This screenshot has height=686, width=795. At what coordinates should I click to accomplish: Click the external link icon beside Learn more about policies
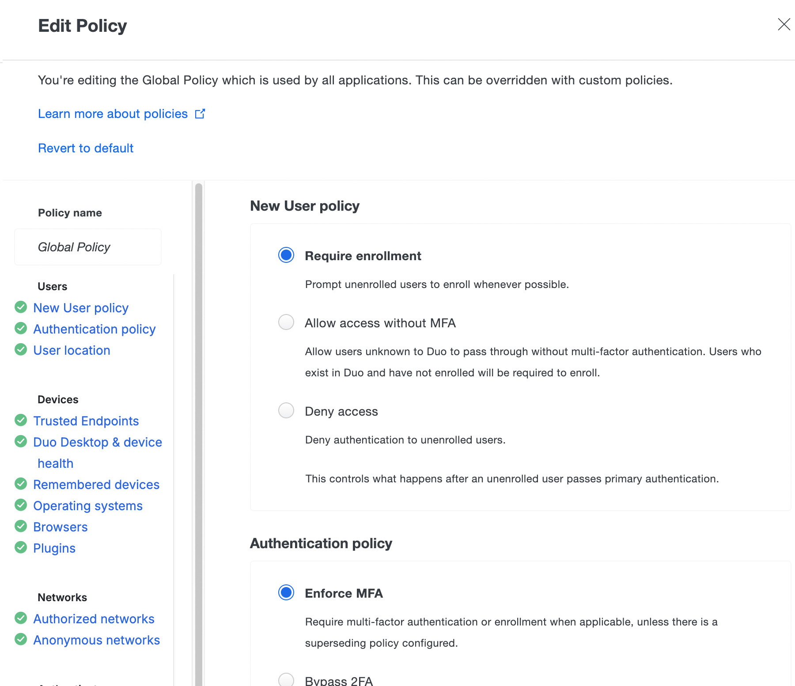tap(200, 114)
